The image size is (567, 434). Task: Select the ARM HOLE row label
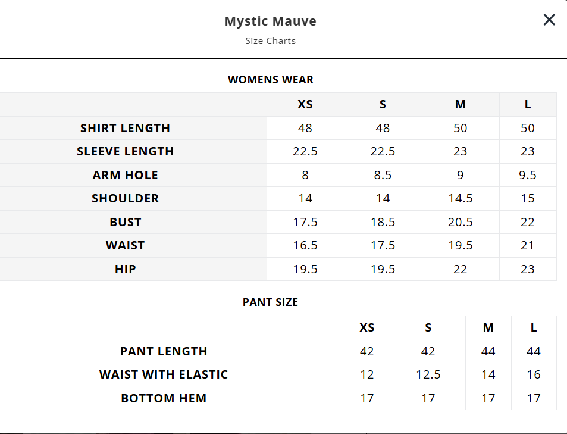pos(125,175)
